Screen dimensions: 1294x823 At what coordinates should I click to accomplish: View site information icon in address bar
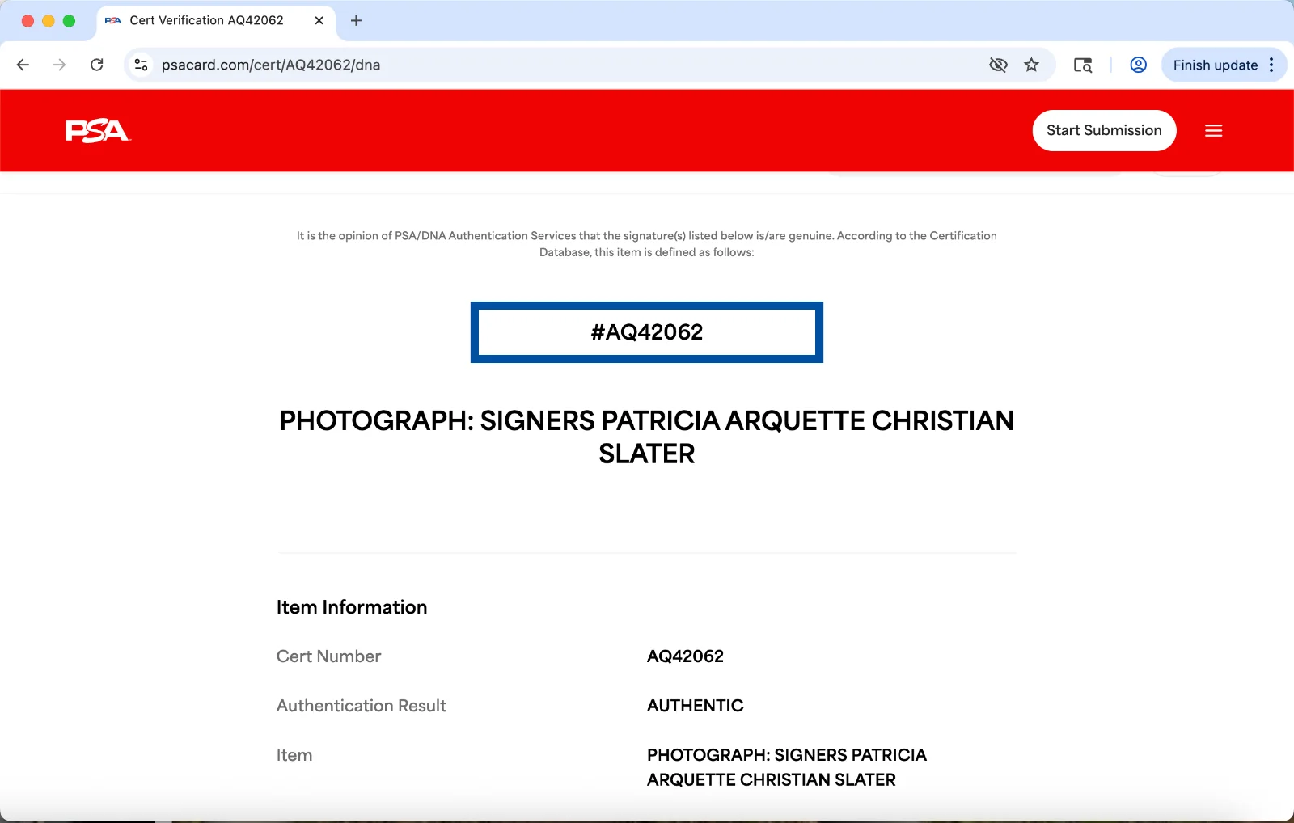click(x=141, y=65)
